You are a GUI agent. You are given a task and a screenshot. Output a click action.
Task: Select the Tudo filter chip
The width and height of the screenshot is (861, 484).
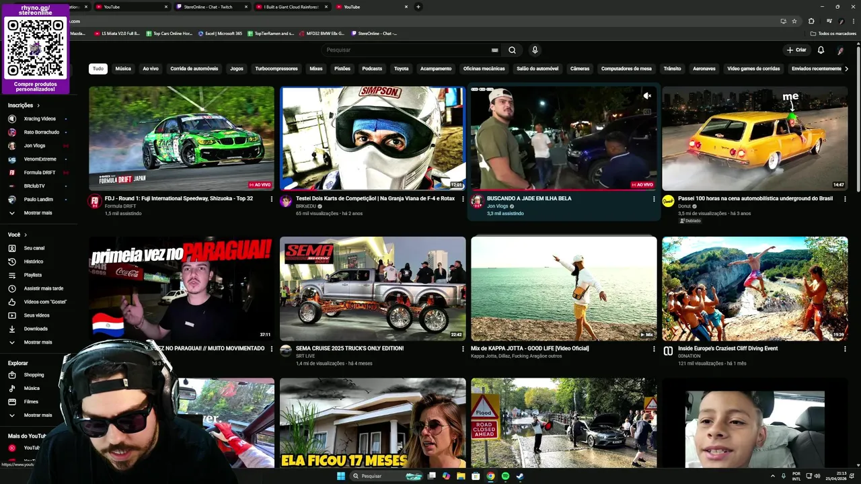coord(98,69)
